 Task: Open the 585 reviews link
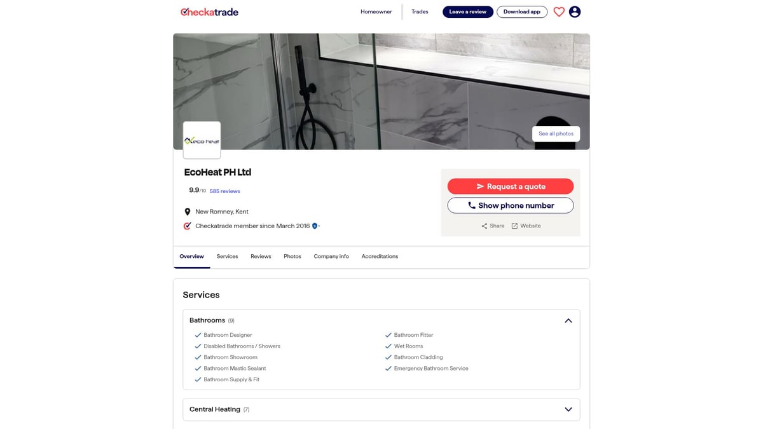[x=225, y=191]
